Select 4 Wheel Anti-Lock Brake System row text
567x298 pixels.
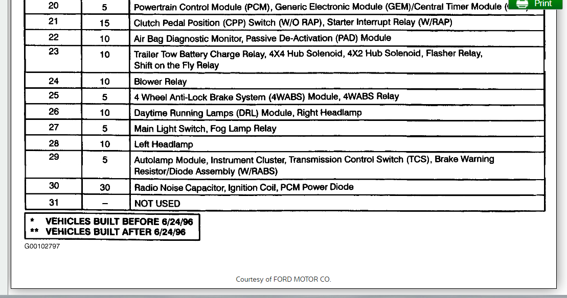click(x=266, y=97)
